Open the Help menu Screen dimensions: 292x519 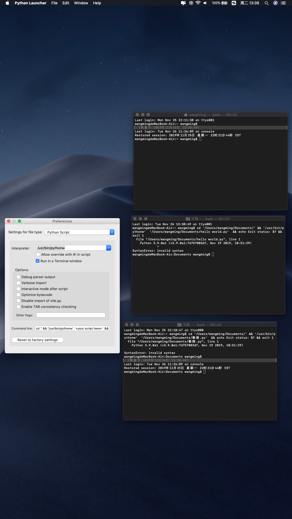pyautogui.click(x=97, y=3)
